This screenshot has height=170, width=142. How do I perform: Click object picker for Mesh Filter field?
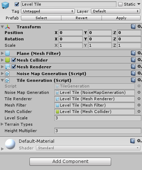click(x=139, y=105)
